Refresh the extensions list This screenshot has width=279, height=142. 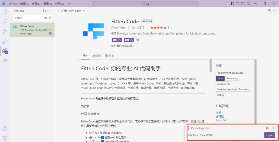[44, 11]
